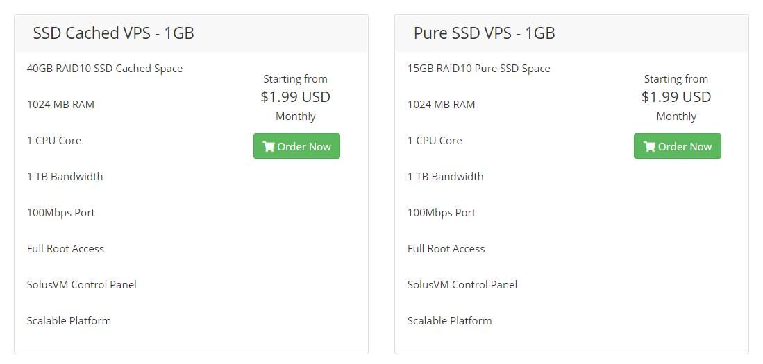
Task: Select the SSD Cached VPS - 1GB heading
Action: (x=113, y=33)
